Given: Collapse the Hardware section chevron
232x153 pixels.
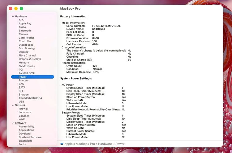Looking at the screenshot, I should [x=13, y=17].
